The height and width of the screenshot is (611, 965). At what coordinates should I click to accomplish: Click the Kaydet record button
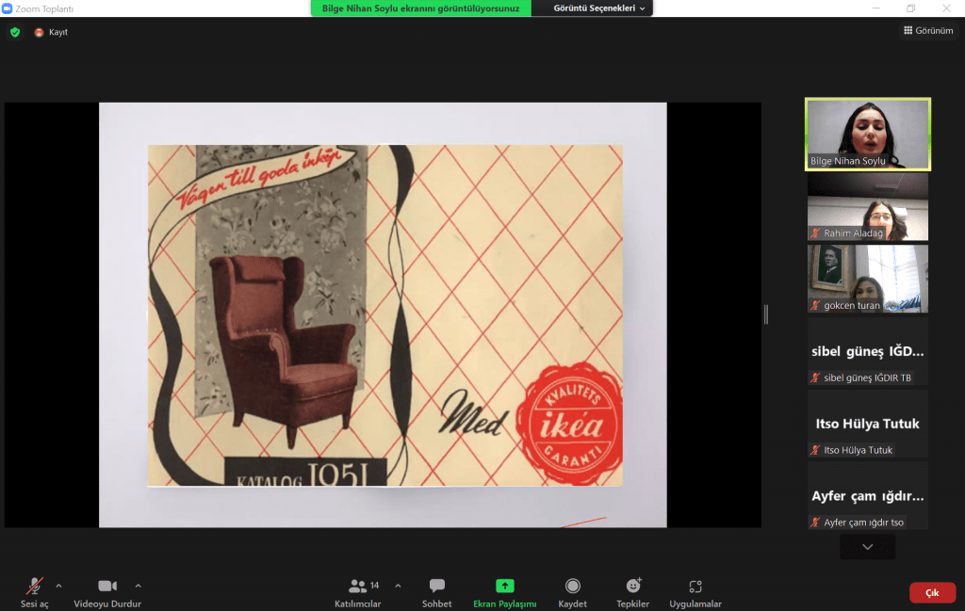(x=572, y=592)
